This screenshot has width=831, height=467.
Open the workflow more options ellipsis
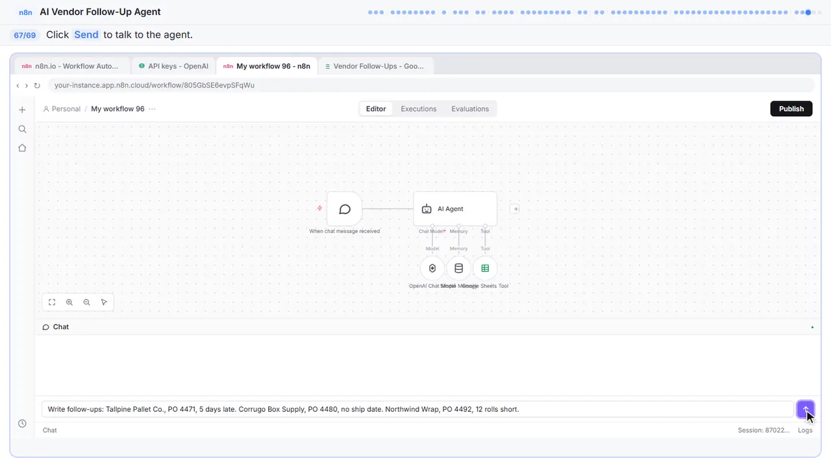pos(152,109)
